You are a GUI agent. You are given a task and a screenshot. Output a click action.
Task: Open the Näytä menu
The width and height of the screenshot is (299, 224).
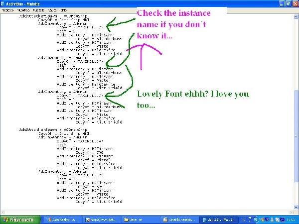pyautogui.click(x=52, y=10)
